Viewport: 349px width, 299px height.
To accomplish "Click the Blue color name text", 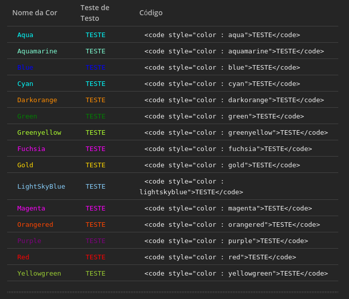I will pyautogui.click(x=25, y=68).
